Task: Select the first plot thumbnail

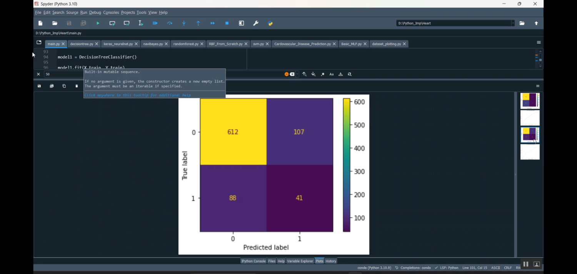Action: tap(530, 101)
